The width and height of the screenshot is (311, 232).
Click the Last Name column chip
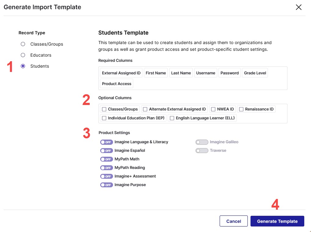[x=181, y=73]
